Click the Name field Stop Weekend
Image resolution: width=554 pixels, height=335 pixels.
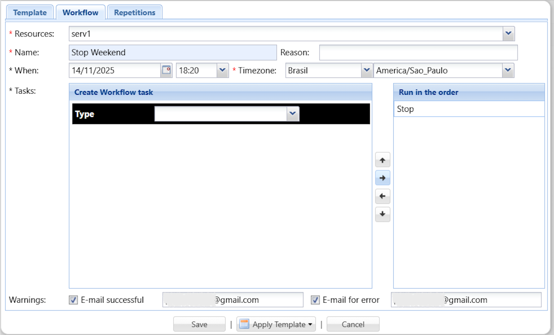(x=173, y=53)
